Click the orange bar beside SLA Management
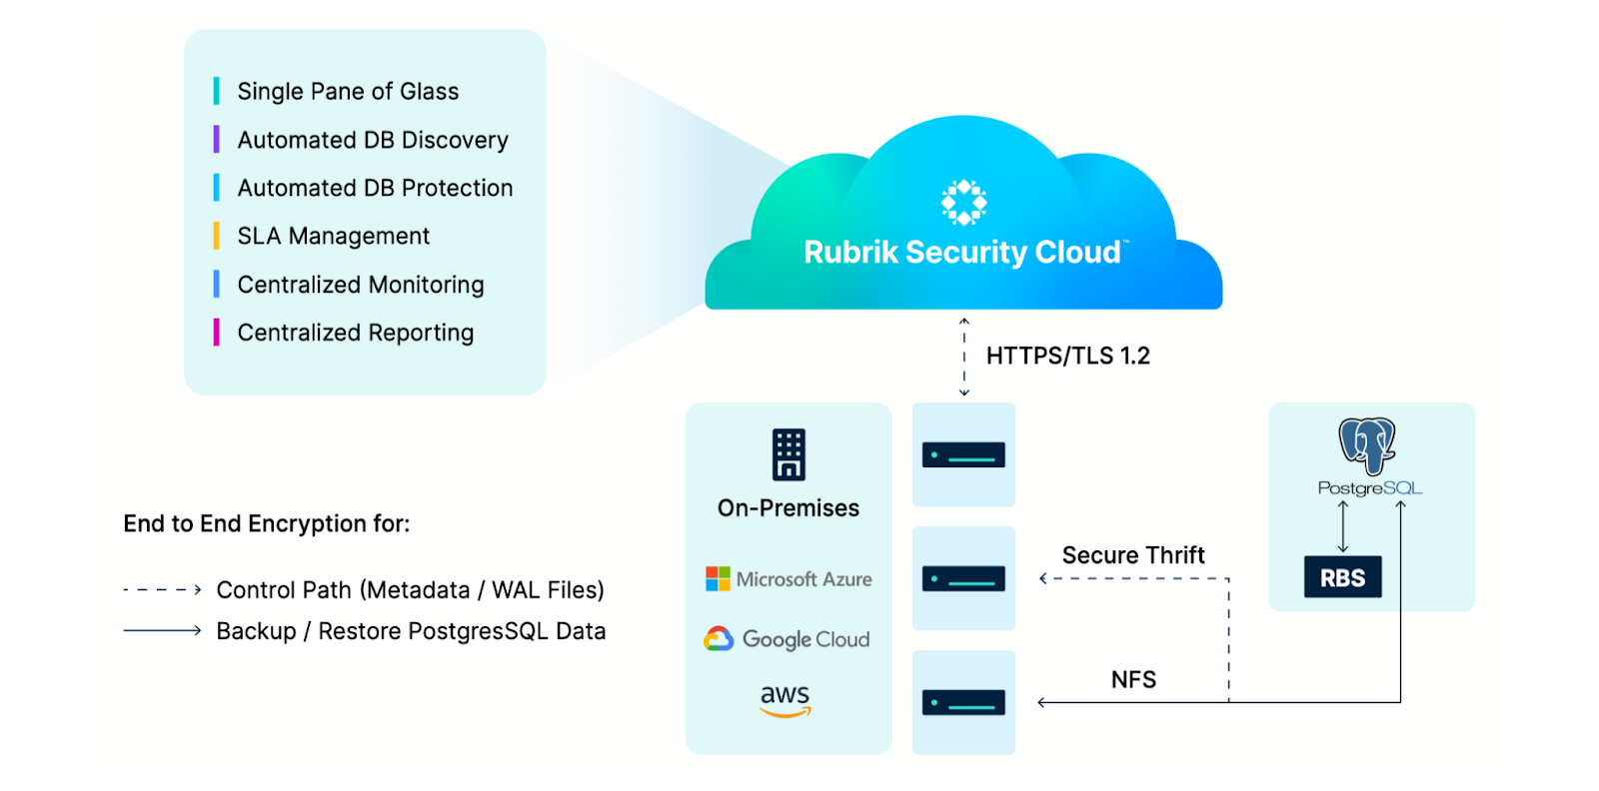The width and height of the screenshot is (1599, 791). coord(216,236)
